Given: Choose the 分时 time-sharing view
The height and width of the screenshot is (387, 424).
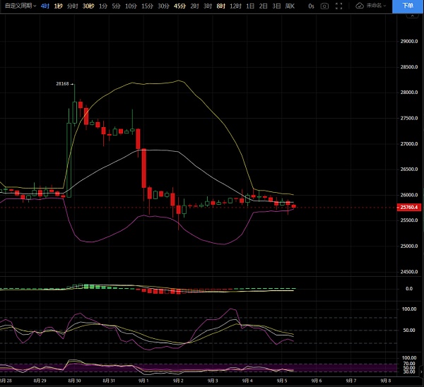Looking at the screenshot, I should (x=72, y=6).
